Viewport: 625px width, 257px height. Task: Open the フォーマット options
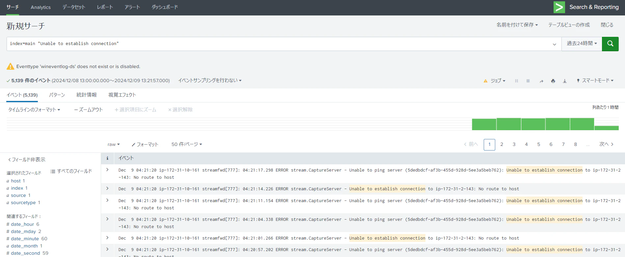[145, 144]
